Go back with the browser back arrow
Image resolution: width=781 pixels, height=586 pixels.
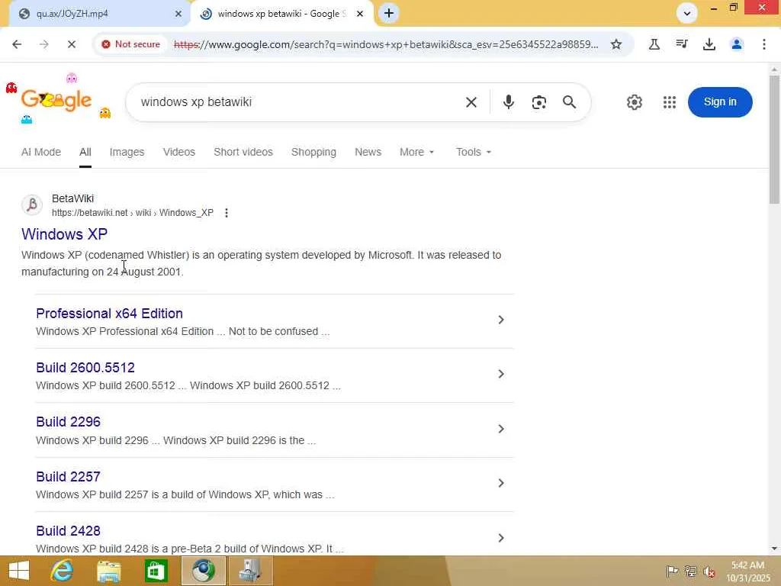coord(17,44)
